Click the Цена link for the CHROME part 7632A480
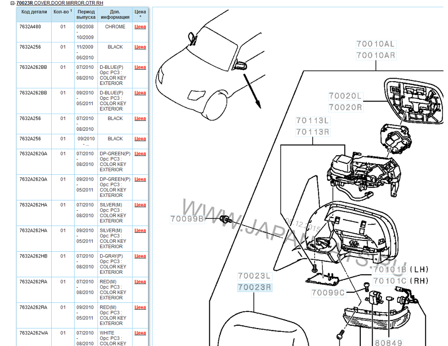This screenshot has height=346, width=448. click(x=140, y=27)
